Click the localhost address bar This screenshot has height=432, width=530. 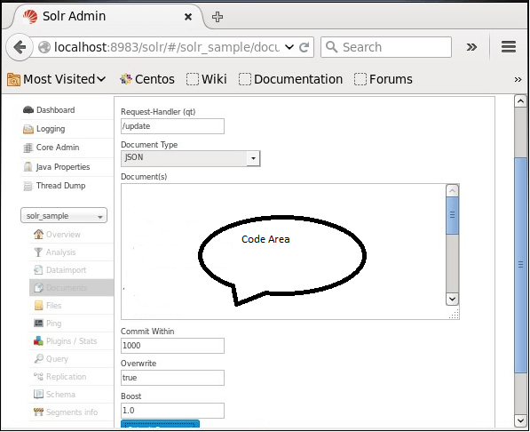[x=166, y=47]
